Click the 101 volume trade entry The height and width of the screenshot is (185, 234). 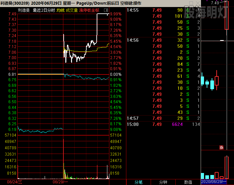click(x=179, y=16)
